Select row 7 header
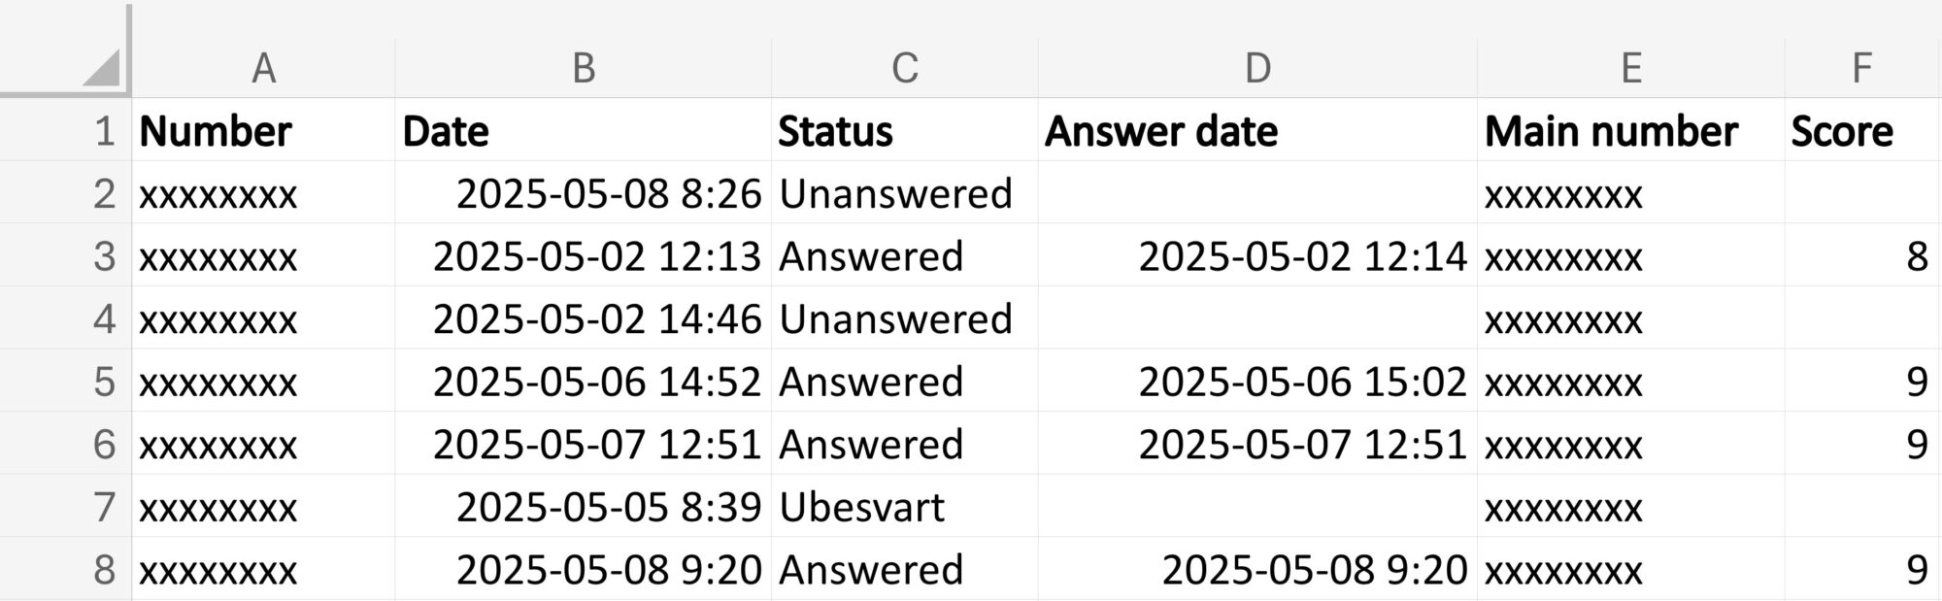This screenshot has height=601, width=1942. (65, 506)
